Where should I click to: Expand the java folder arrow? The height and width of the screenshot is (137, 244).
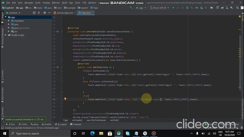pos(9,24)
